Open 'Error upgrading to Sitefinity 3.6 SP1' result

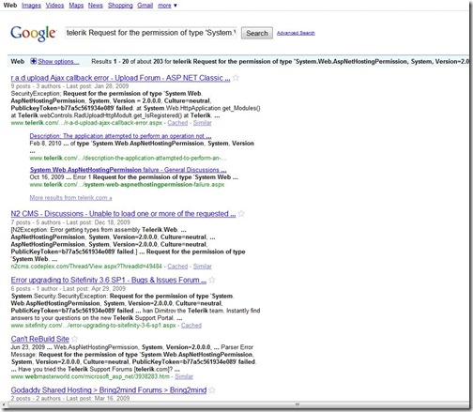(x=109, y=280)
